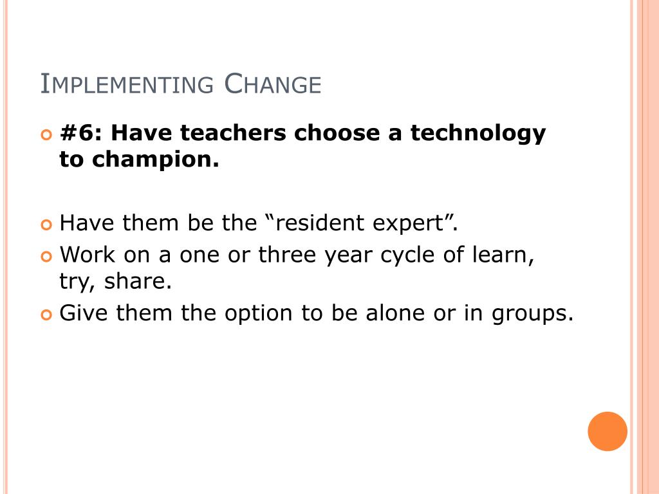Image resolution: width=659 pixels, height=494 pixels.
Task: Click the bullet beside "Have them be the"
Action: click(45, 225)
